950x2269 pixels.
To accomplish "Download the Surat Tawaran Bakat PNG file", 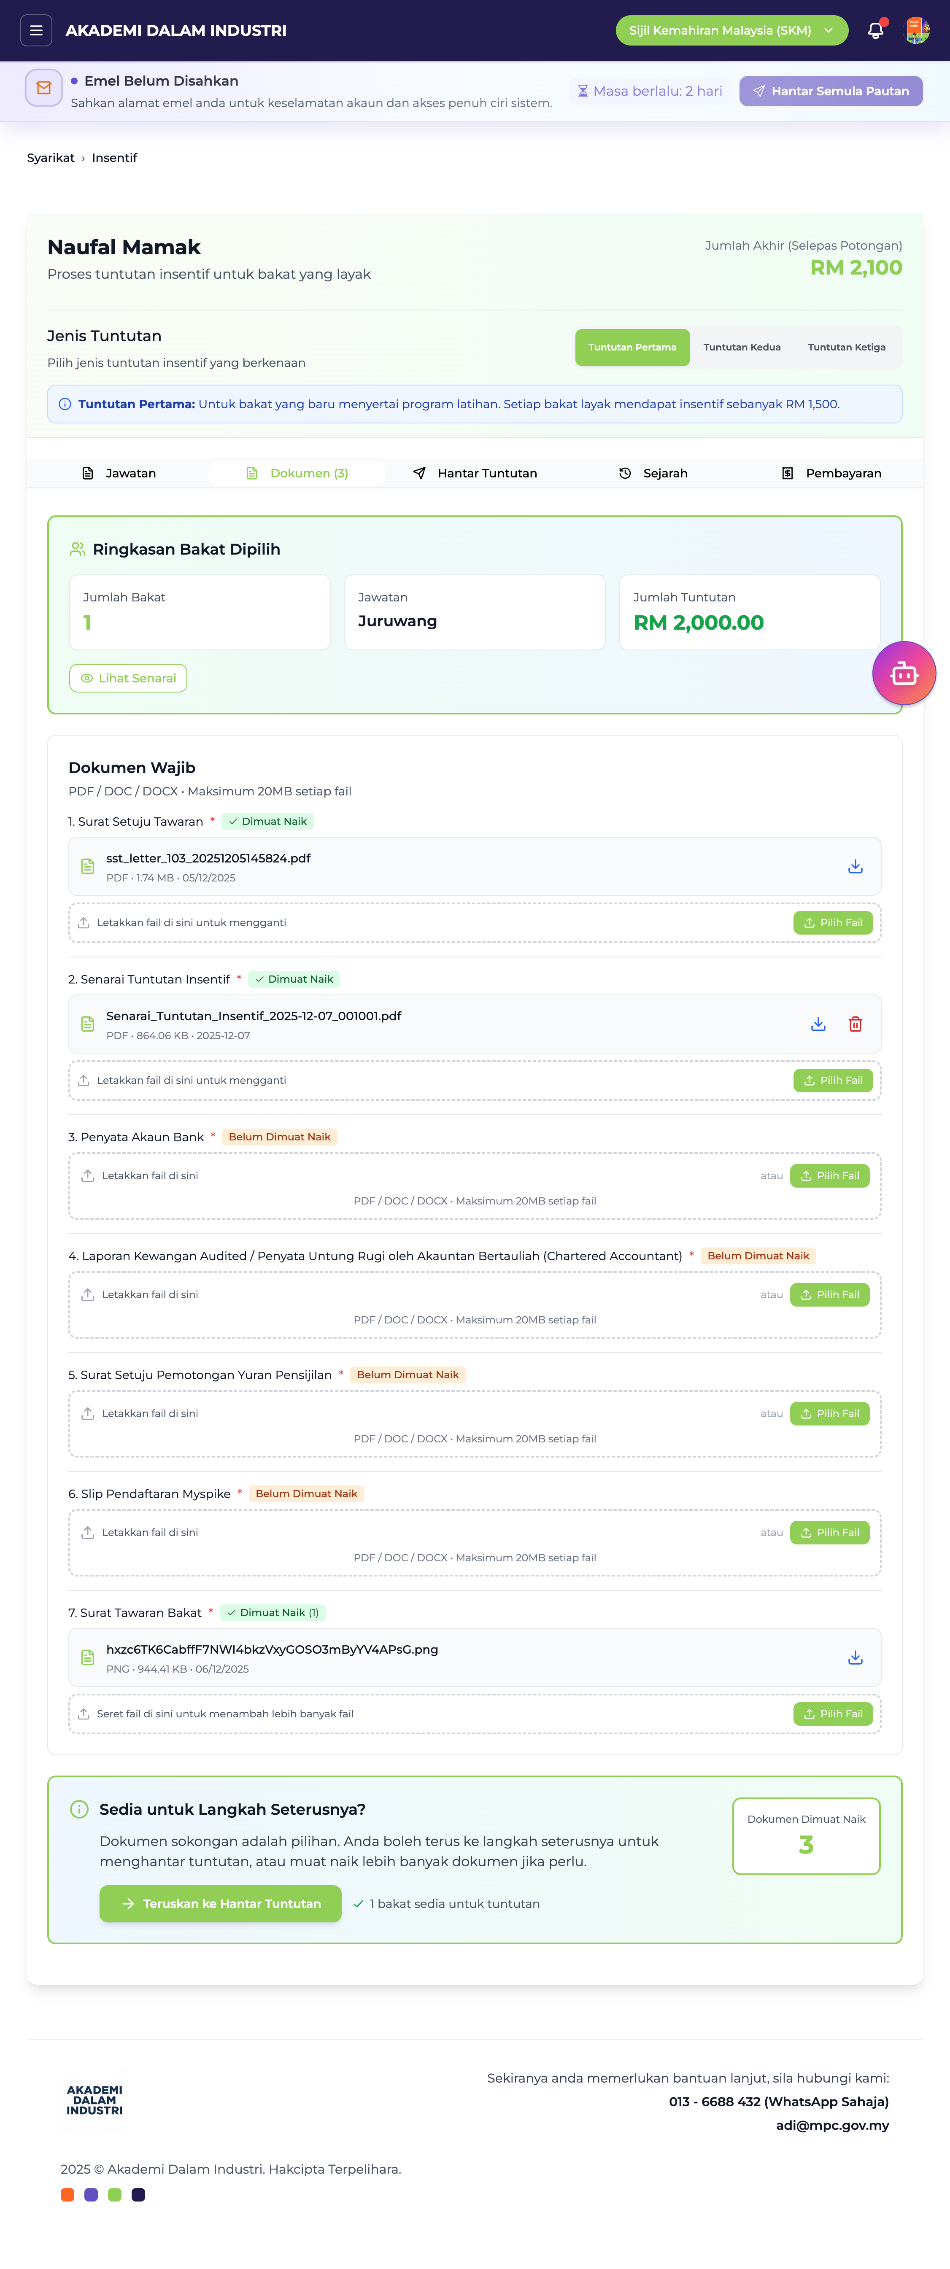I will pos(855,1658).
